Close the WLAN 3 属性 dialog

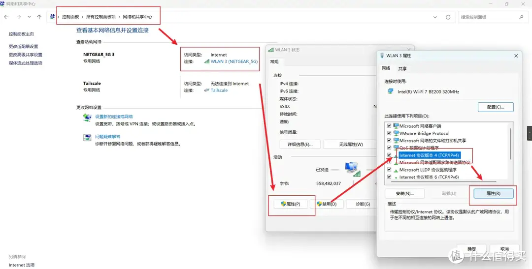point(516,56)
